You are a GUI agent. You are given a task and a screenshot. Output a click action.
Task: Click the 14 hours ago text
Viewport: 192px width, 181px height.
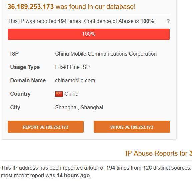(x=73, y=175)
